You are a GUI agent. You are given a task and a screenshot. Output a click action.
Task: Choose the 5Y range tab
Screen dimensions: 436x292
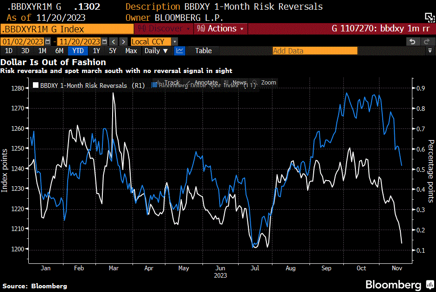[113, 51]
